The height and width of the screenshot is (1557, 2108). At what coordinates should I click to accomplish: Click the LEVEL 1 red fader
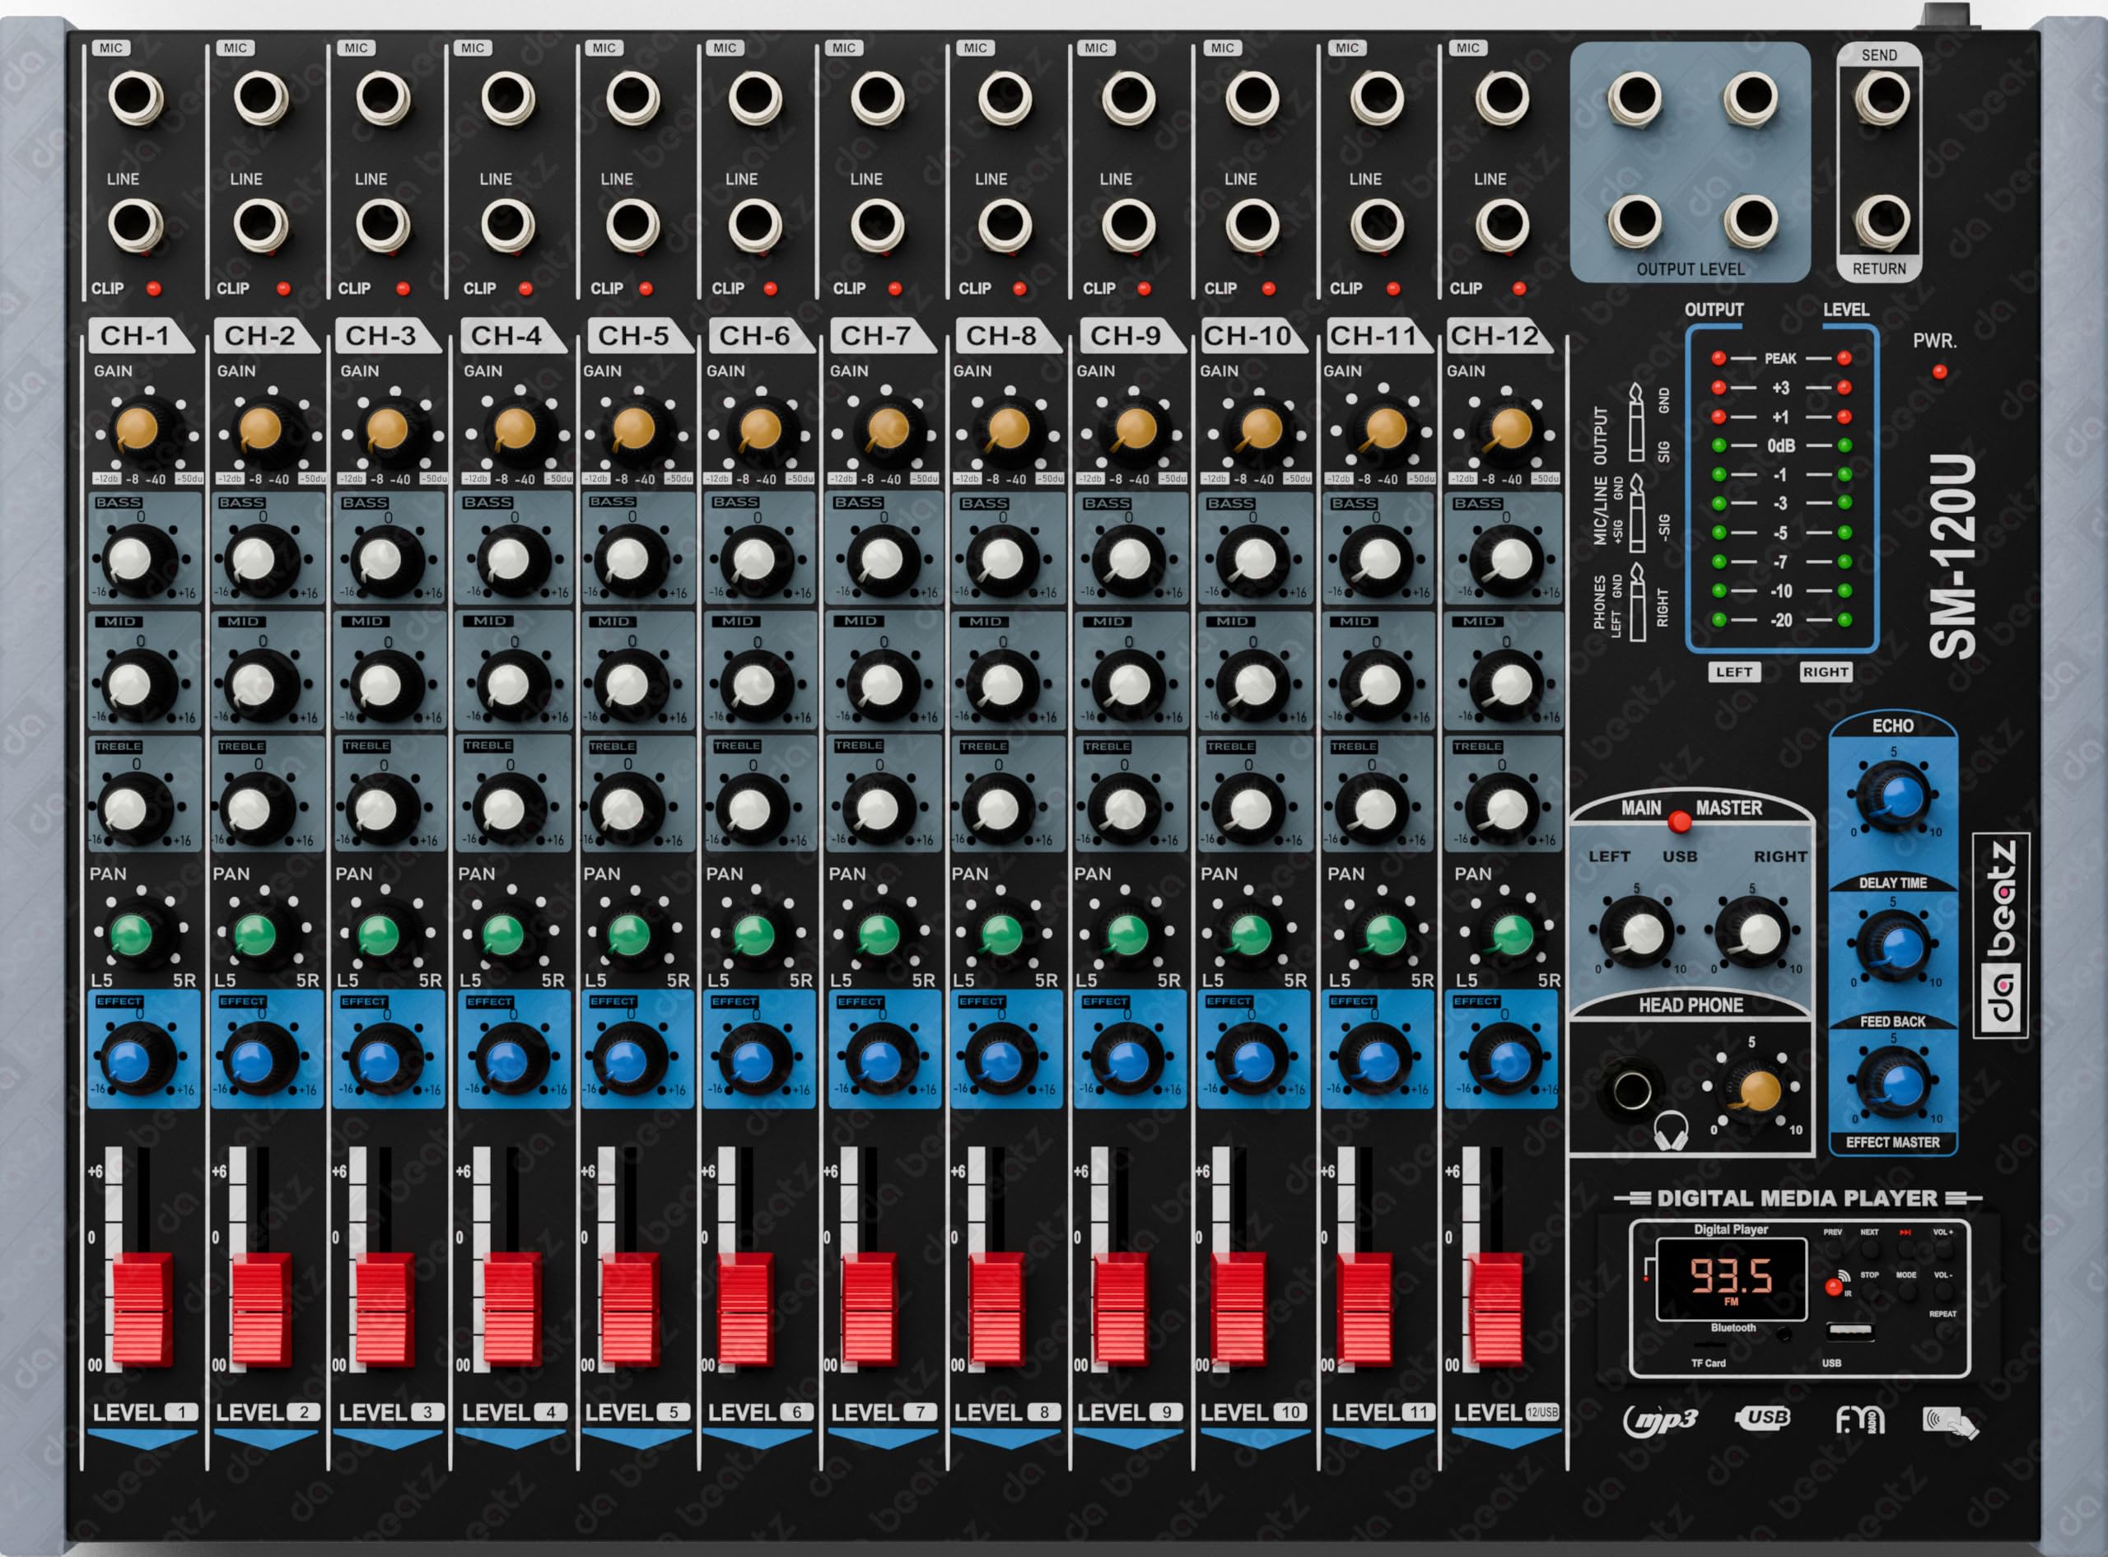click(142, 1309)
